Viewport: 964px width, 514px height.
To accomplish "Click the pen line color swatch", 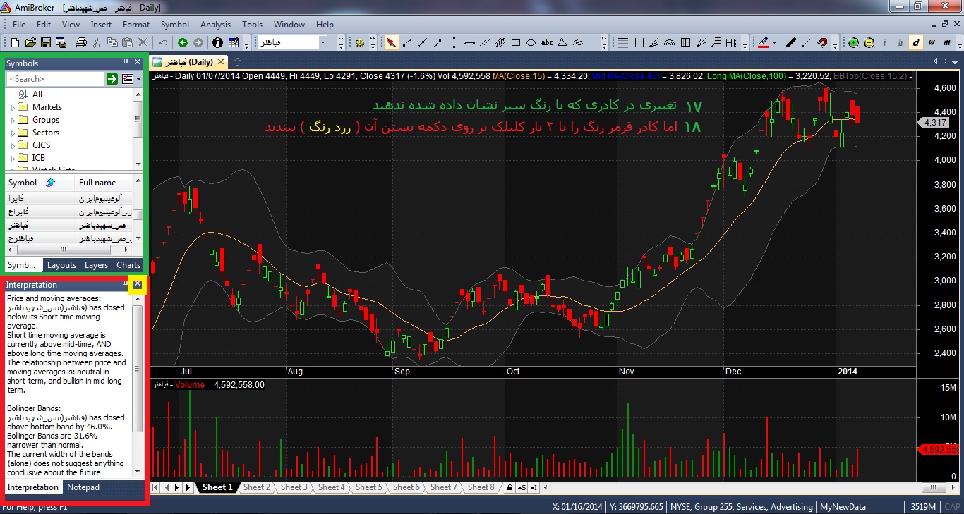I will [763, 43].
